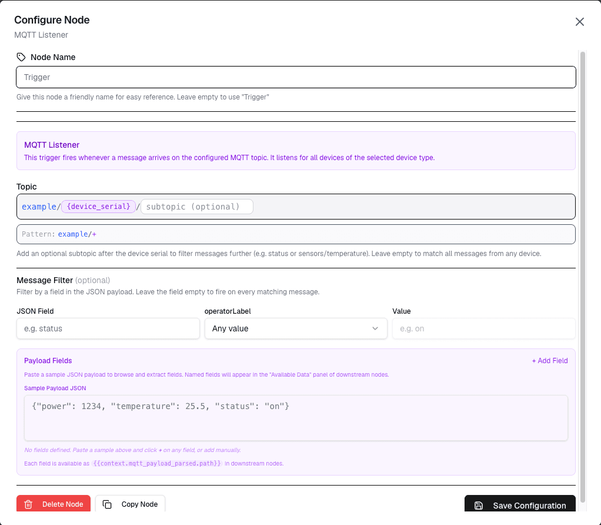Click the Pattern: example/+ field
601x525 pixels.
(x=296, y=234)
